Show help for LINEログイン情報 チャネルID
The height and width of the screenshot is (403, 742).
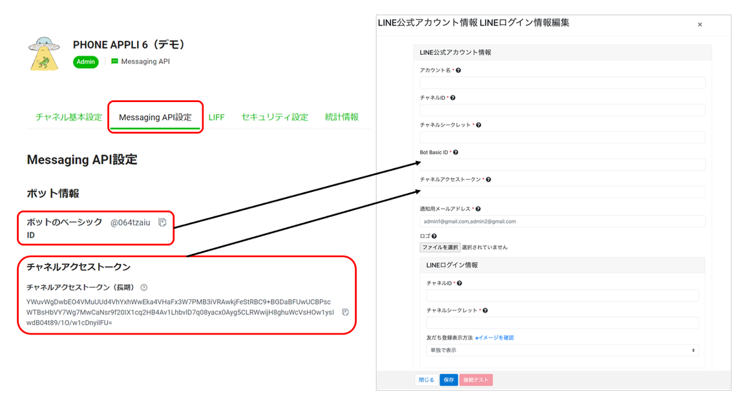pos(460,284)
